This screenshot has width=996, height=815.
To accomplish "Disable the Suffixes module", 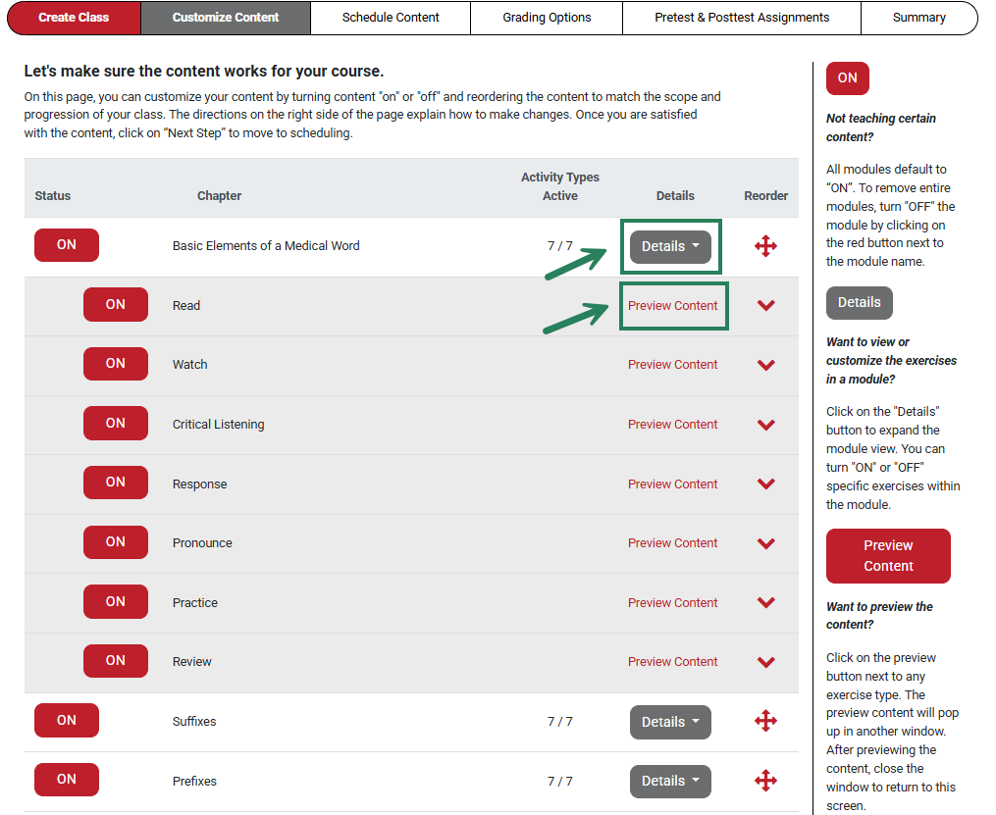I will click(x=66, y=720).
